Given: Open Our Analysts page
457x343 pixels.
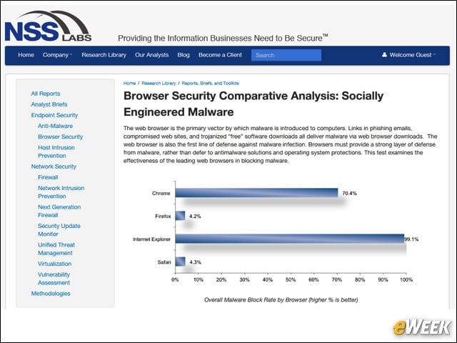Looking at the screenshot, I should click(151, 55).
